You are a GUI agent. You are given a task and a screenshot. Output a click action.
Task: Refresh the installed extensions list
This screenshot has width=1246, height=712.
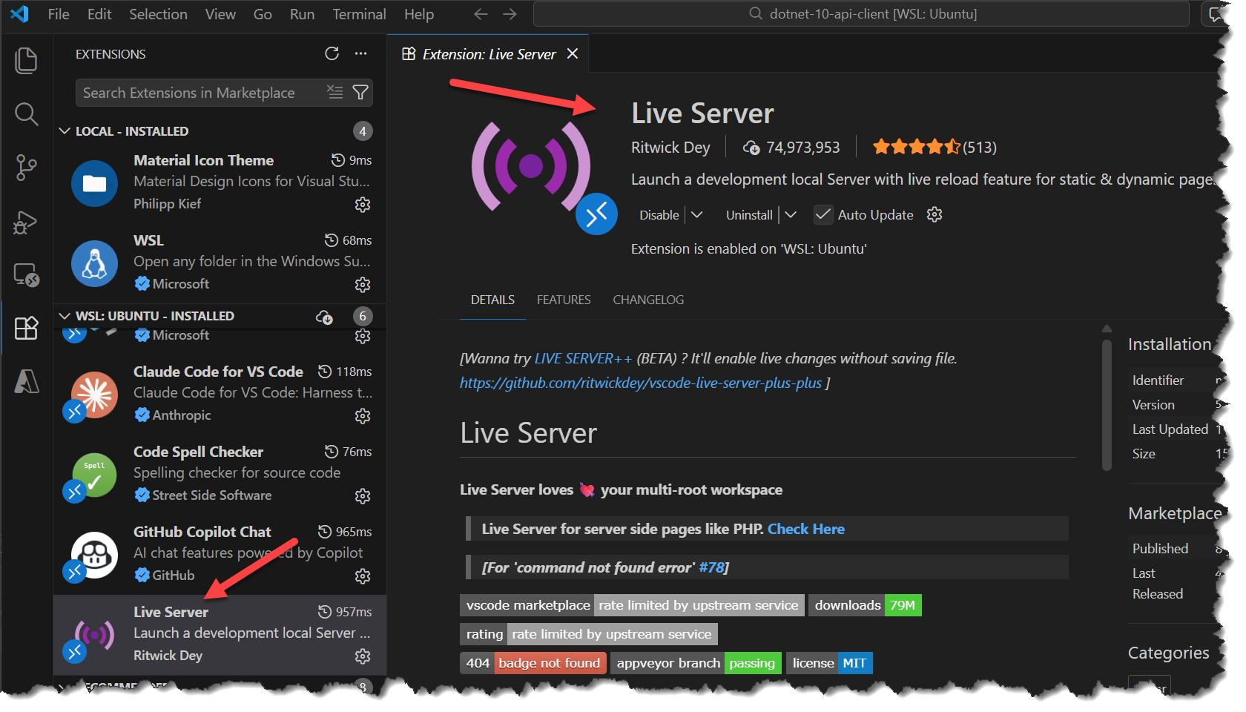(x=332, y=53)
